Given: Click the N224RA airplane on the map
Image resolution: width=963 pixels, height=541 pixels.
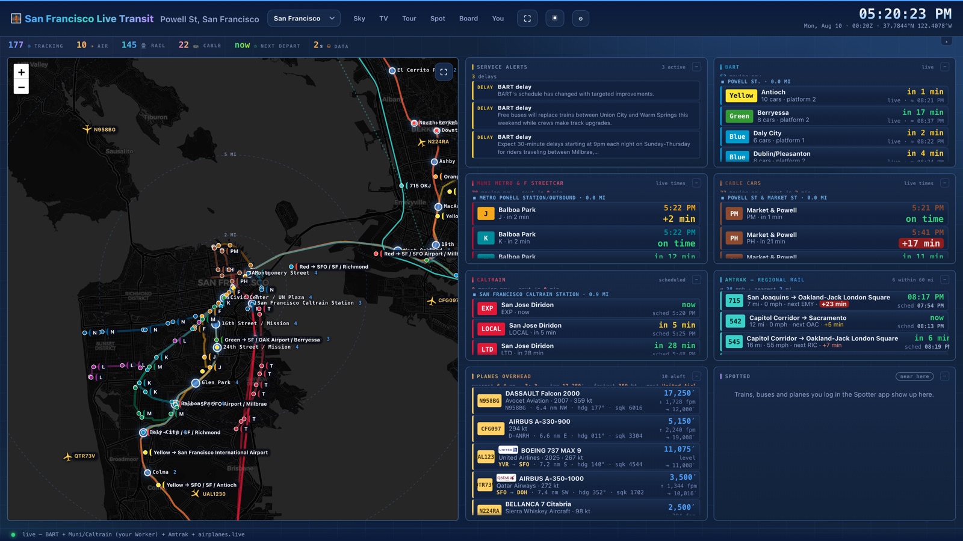Looking at the screenshot, I should pos(421,142).
